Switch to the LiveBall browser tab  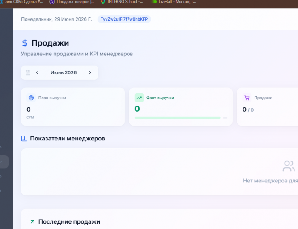pos(174,2)
